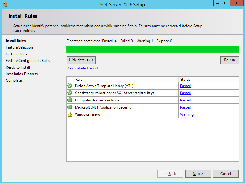The width and height of the screenshot is (245, 183).
Task: Close the SQL Server 2016 Setup window
Action: (237, 3)
